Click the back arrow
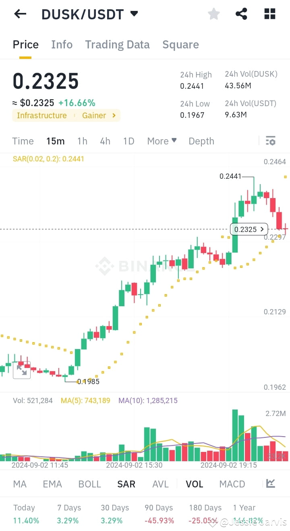The height and width of the screenshot is (531, 290). click(x=20, y=14)
